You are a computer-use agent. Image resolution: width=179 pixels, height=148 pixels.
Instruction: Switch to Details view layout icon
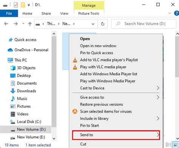coord(168,145)
